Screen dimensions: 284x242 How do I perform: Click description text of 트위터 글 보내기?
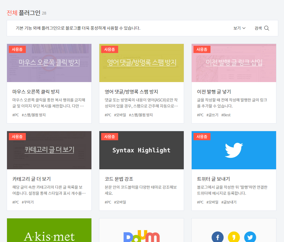pos(232,190)
